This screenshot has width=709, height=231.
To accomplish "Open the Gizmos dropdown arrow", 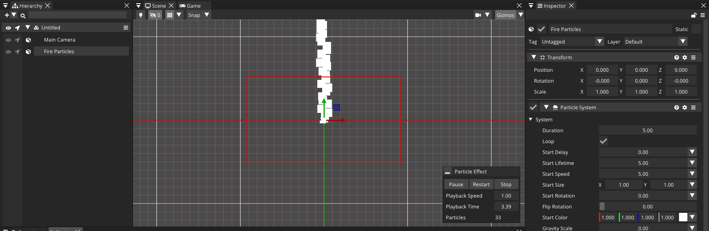I will coord(521,15).
